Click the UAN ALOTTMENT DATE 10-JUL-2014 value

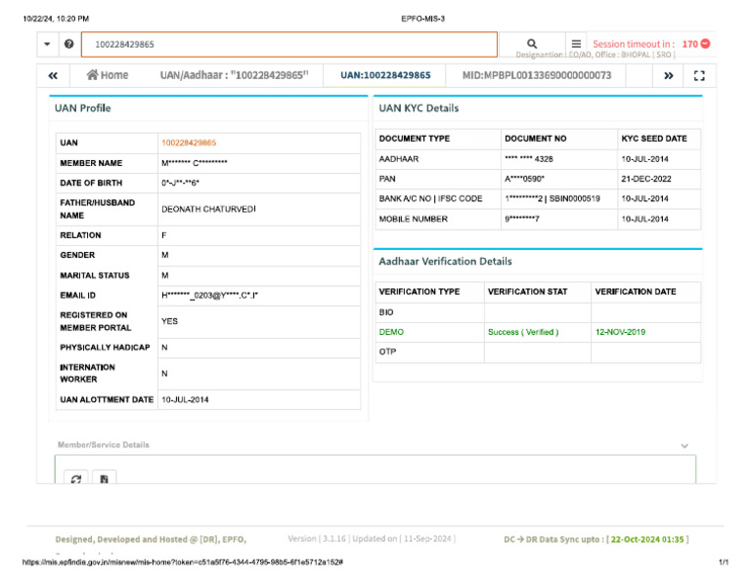(185, 399)
